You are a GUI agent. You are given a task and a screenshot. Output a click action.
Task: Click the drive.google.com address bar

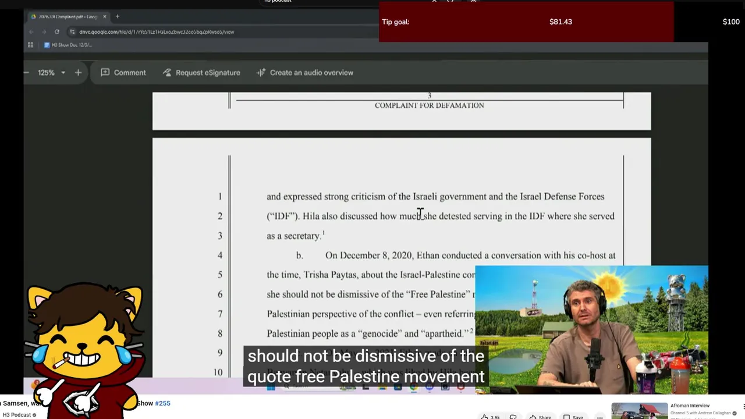click(157, 32)
